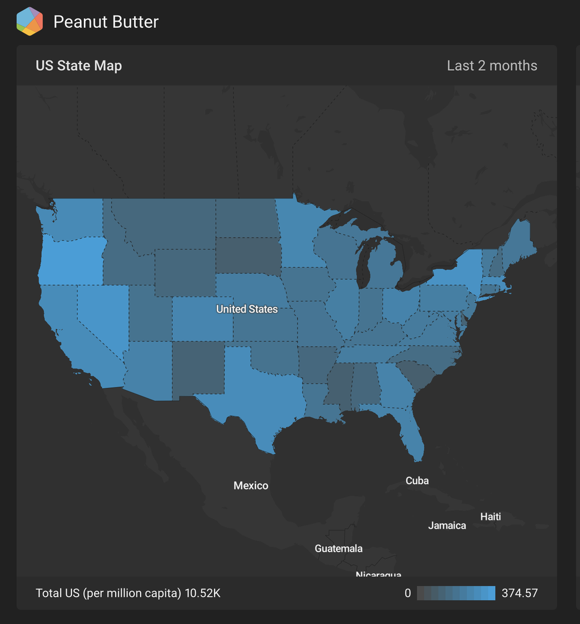Click the Cuba map label

tap(417, 481)
